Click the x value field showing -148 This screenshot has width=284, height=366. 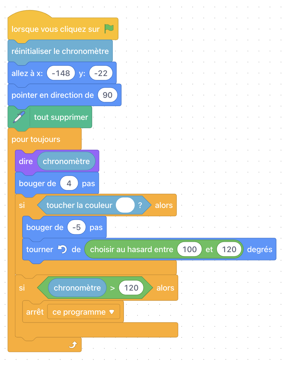61,73
